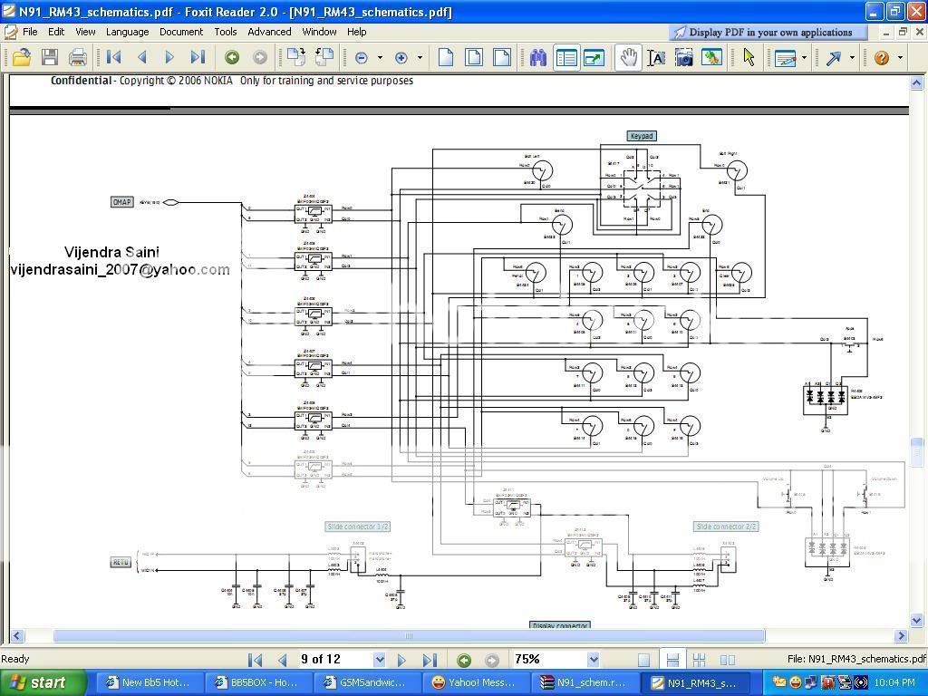Image resolution: width=928 pixels, height=696 pixels.
Task: Click the vertical scrollbar thumb
Action: [917, 451]
